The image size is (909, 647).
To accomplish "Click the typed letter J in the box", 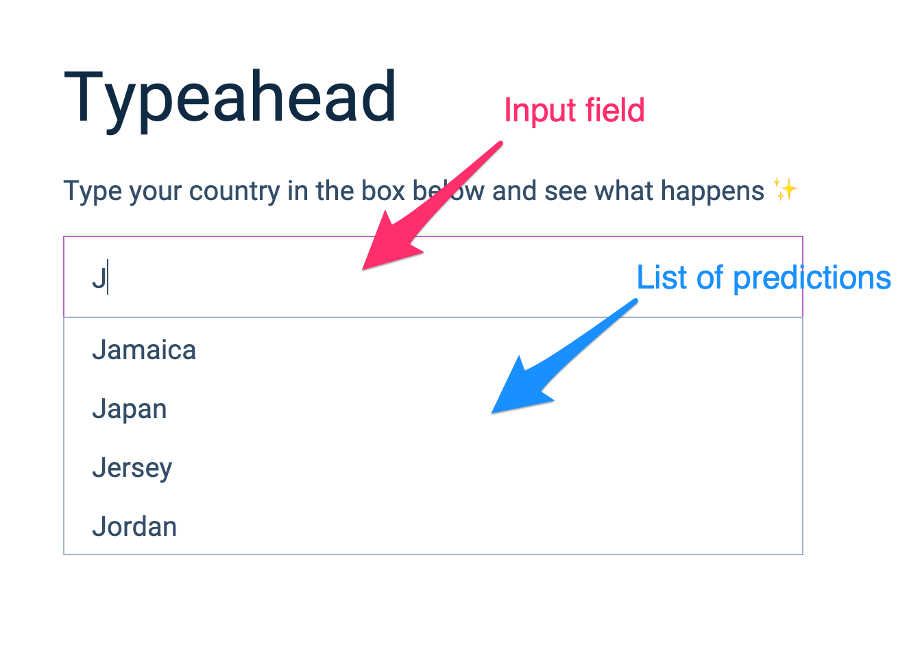I will click(x=99, y=276).
